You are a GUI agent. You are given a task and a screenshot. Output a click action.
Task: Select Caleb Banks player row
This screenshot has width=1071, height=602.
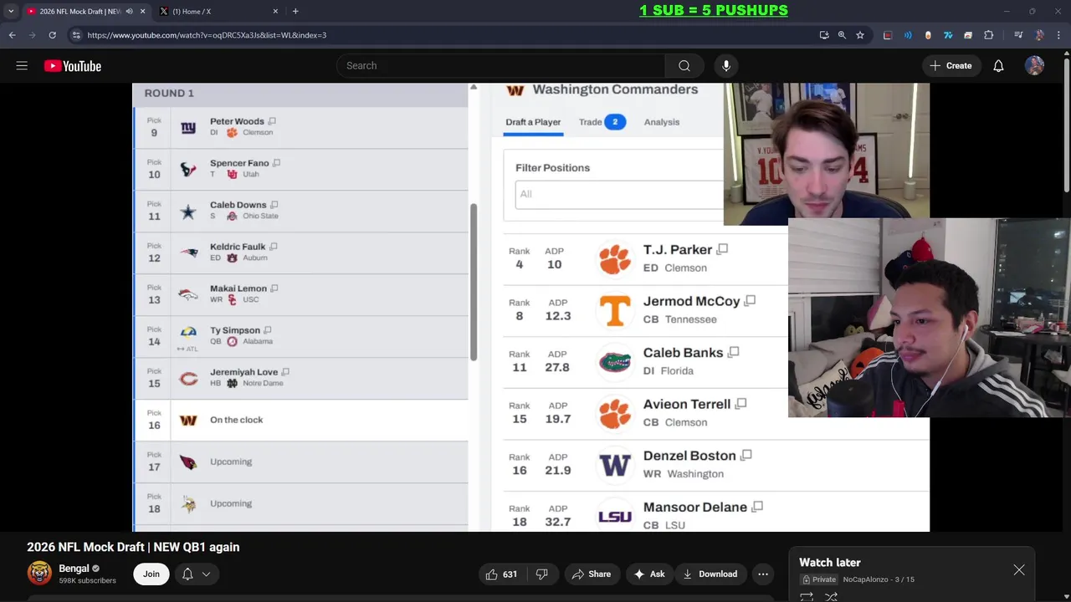click(x=644, y=360)
